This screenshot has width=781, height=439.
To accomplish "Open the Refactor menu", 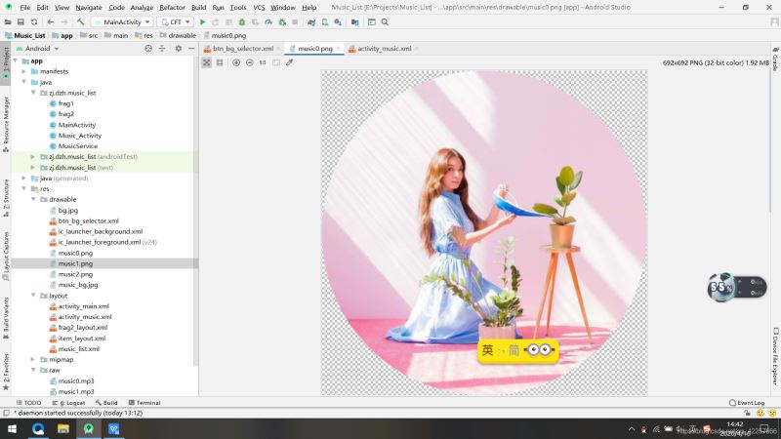I will pos(172,7).
